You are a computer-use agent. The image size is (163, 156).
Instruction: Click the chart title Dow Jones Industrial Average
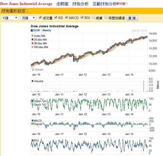click(55, 26)
